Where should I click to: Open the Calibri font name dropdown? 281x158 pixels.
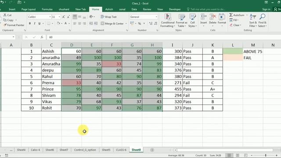tap(50, 17)
